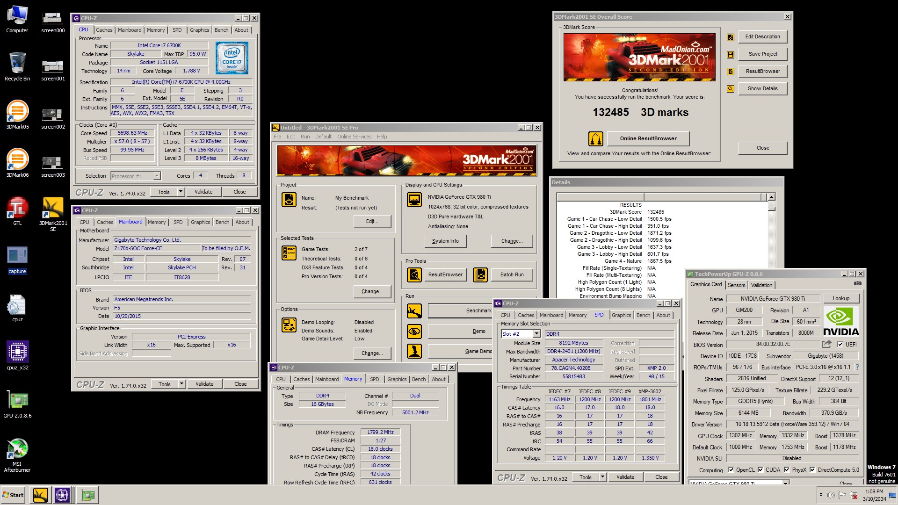Select the cpuz_x32 desktop icon
898x505 pixels.
pos(17,356)
